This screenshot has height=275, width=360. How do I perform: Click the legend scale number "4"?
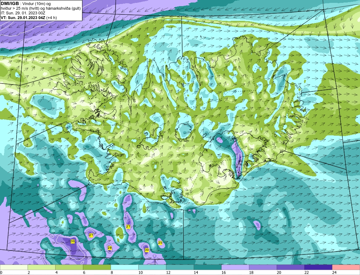pyautogui.click(x=57, y=272)
